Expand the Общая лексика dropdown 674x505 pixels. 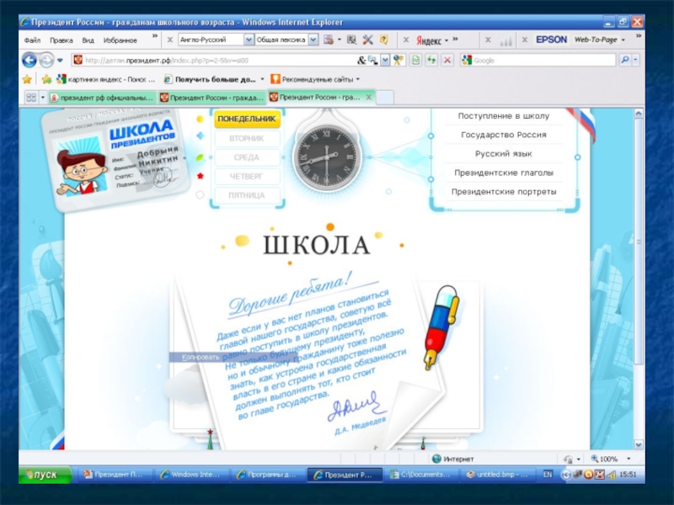pyautogui.click(x=313, y=40)
